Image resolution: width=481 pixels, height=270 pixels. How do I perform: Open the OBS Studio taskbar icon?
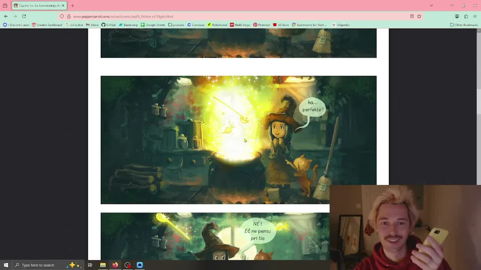pyautogui.click(x=127, y=265)
